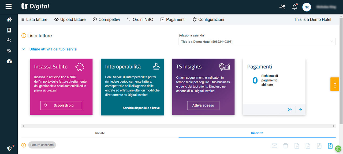This screenshot has width=343, height=154.
Task: Switch to the Inviate tab
Action: click(x=100, y=133)
